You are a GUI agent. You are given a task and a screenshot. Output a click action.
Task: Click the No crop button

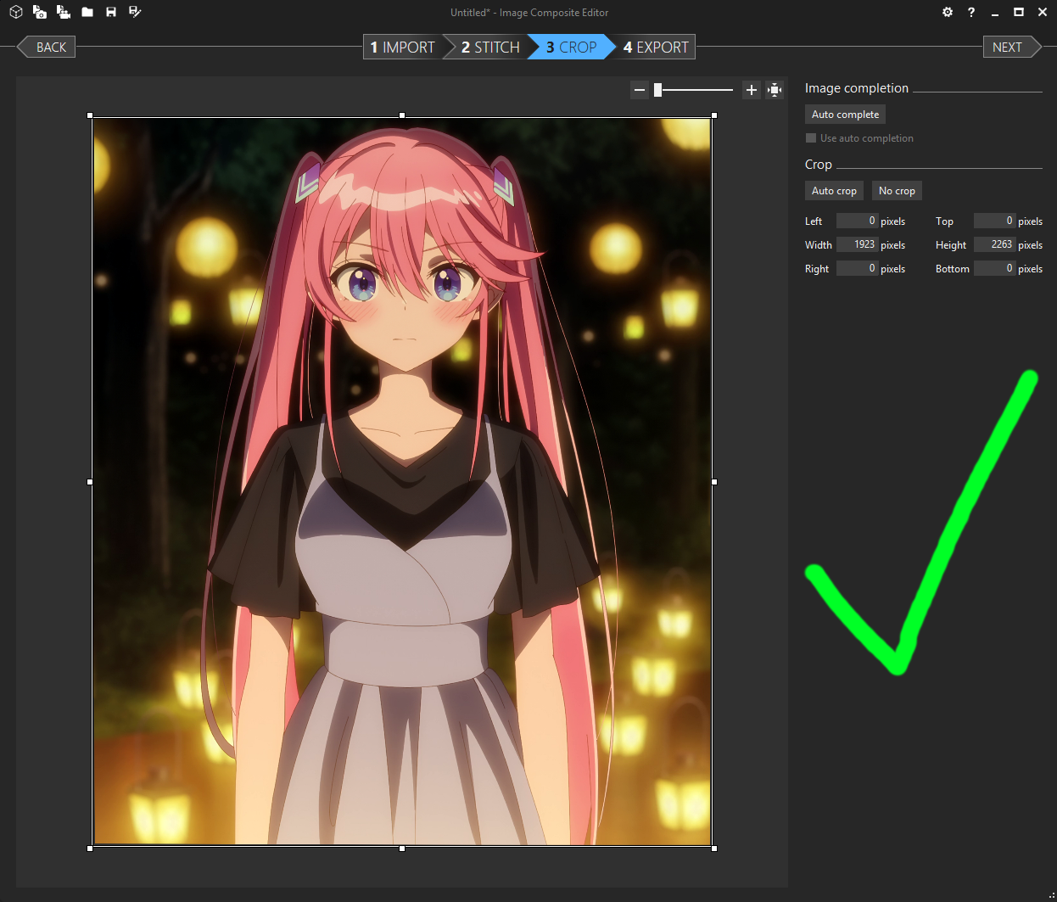[x=897, y=191]
